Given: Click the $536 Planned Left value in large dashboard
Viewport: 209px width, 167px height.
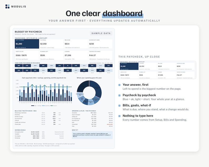Looking at the screenshot, I should click(43, 55).
